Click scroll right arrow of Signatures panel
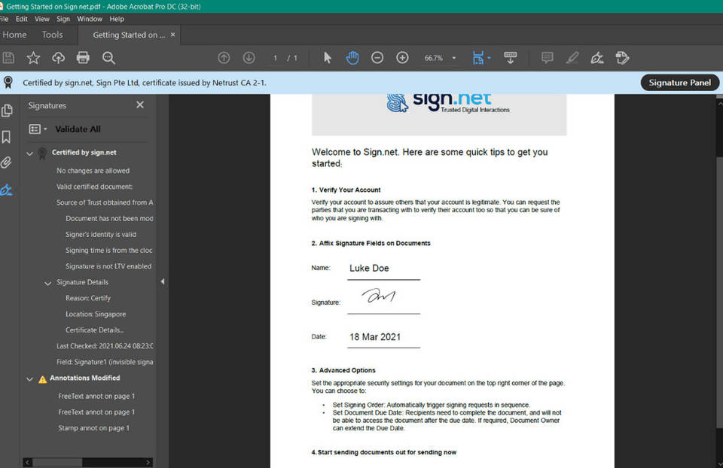 point(148,462)
